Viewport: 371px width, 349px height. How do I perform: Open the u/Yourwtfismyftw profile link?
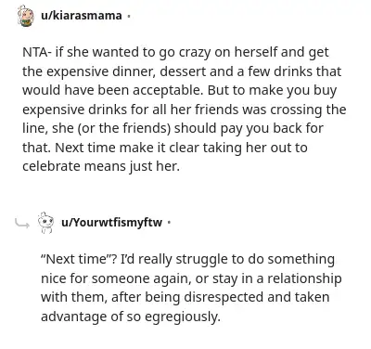click(111, 222)
